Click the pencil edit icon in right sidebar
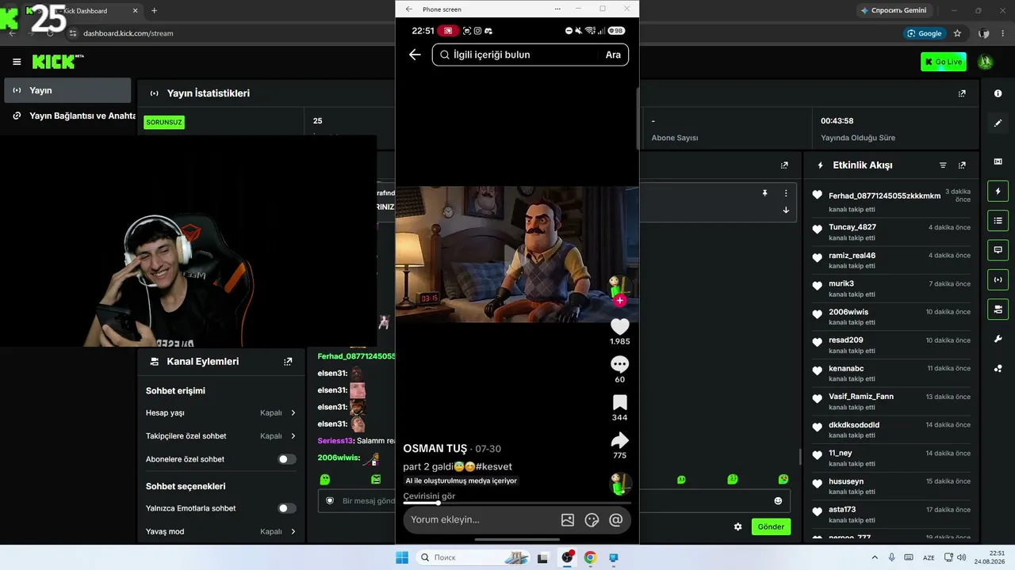Image resolution: width=1015 pixels, height=570 pixels. click(x=998, y=123)
